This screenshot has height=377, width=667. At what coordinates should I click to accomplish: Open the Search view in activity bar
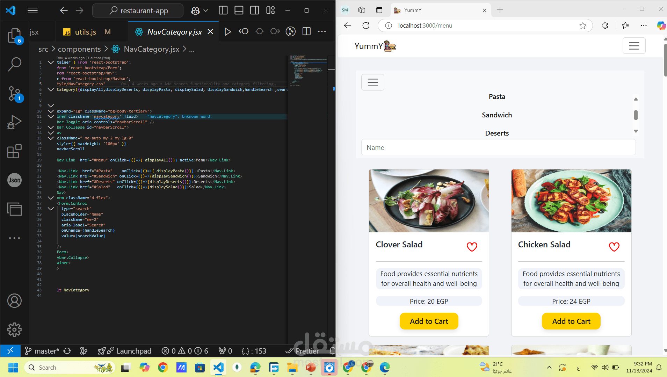coord(14,64)
